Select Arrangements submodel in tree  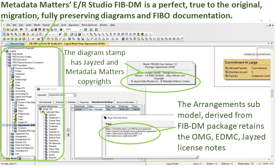[x=21, y=137]
